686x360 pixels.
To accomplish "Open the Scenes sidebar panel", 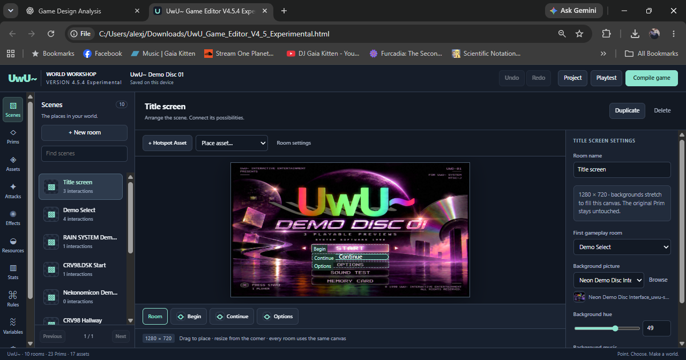I will pyautogui.click(x=13, y=109).
